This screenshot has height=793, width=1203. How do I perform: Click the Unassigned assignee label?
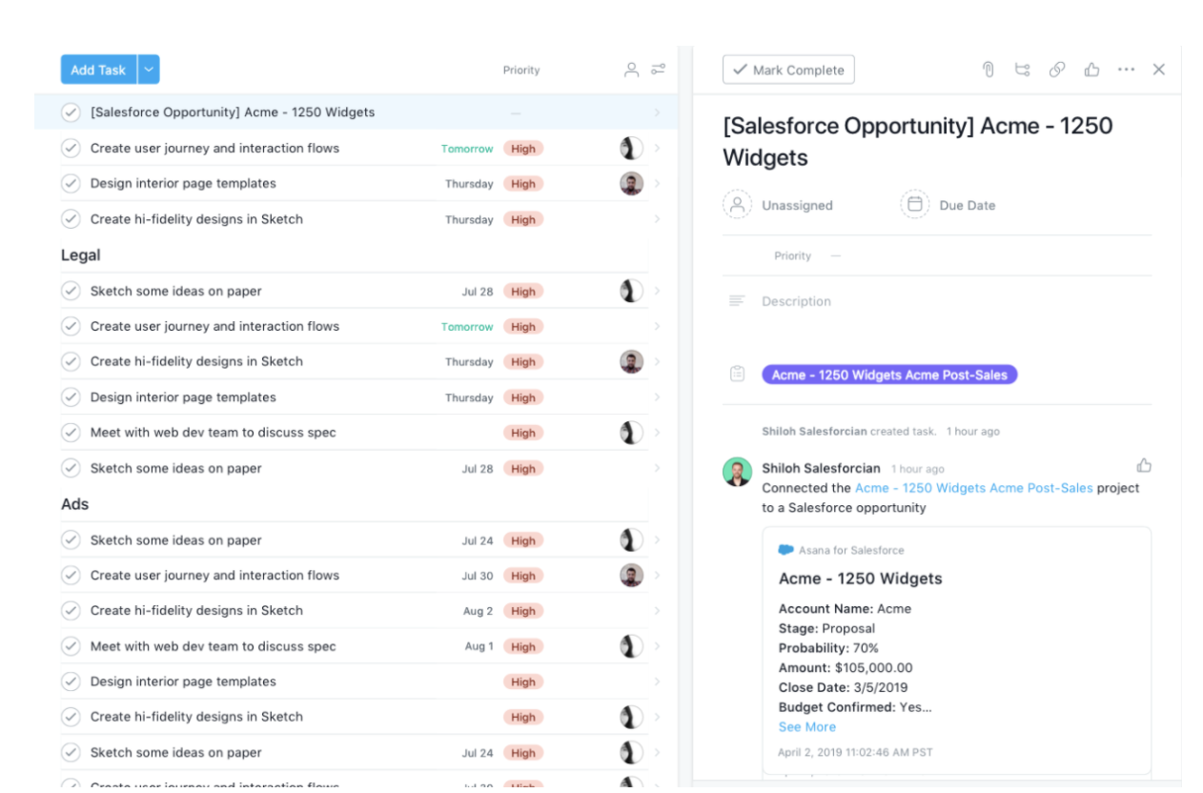[x=797, y=205]
